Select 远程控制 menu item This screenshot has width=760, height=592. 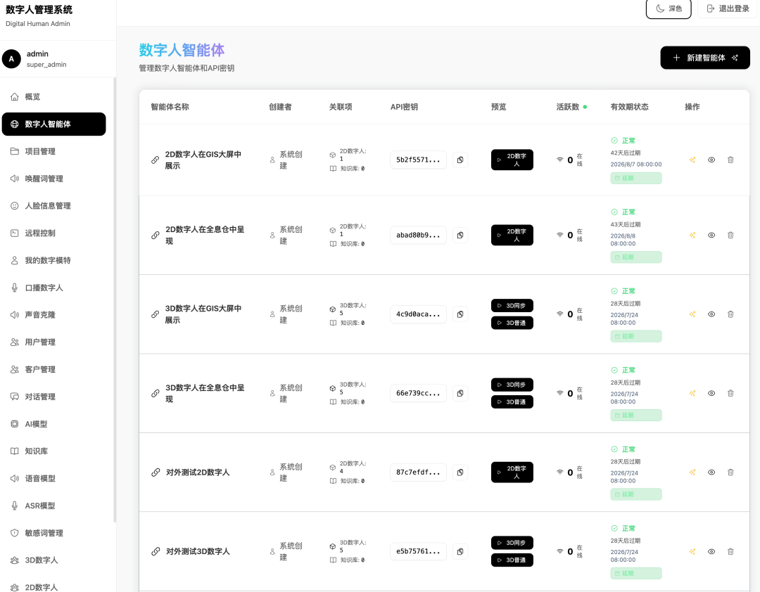tap(53, 233)
